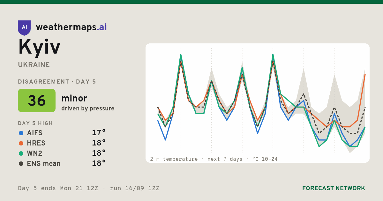Screen dimensions: 383x201
Task: Select the Kyiv city heading
Action: coord(39,47)
